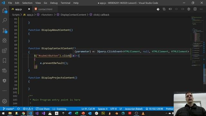This screenshot has width=206, height=116.
Task: Open errors and warnings count in status bar
Action: tap(28, 109)
